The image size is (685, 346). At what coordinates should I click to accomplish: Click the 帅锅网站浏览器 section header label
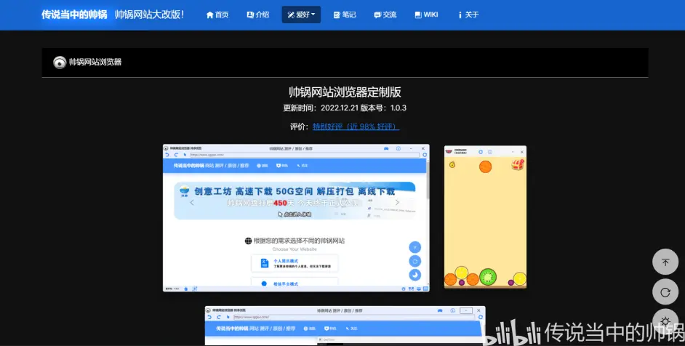[x=95, y=62]
